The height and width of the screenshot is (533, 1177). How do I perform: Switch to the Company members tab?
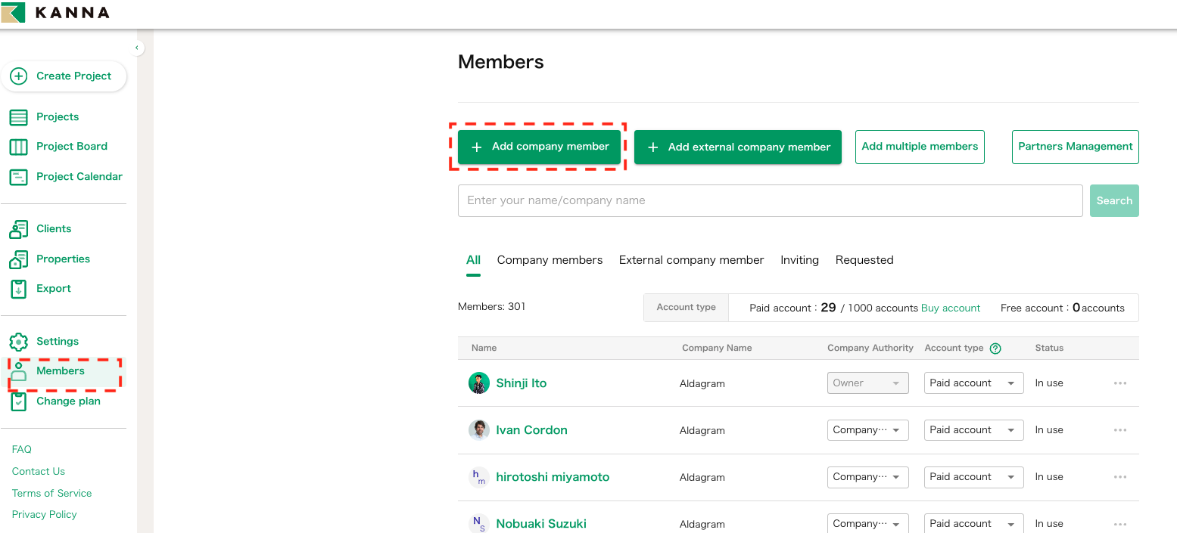(x=550, y=260)
